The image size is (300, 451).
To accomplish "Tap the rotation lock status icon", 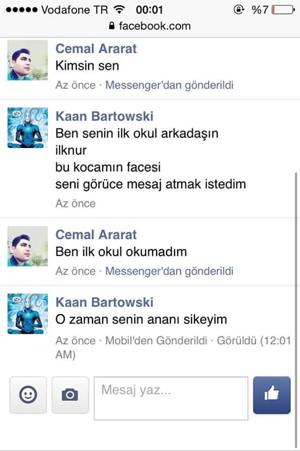I will [239, 10].
